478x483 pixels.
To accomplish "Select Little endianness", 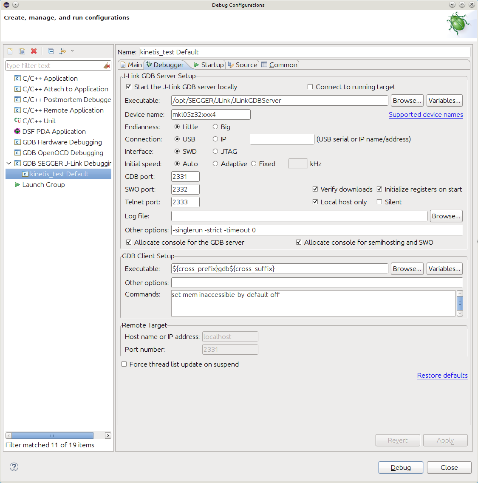I will (x=177, y=127).
